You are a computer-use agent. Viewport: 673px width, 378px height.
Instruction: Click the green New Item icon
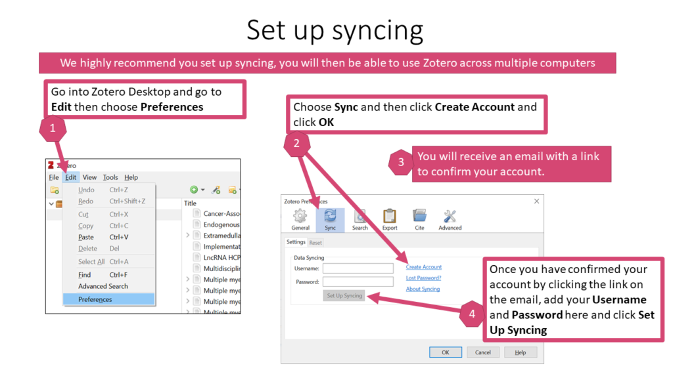tap(195, 190)
